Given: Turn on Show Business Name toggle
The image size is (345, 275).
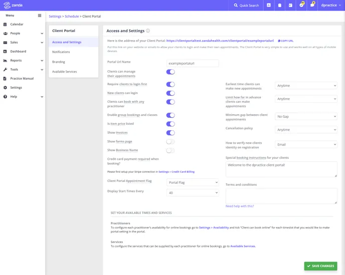Looking at the screenshot, I should coord(170,150).
